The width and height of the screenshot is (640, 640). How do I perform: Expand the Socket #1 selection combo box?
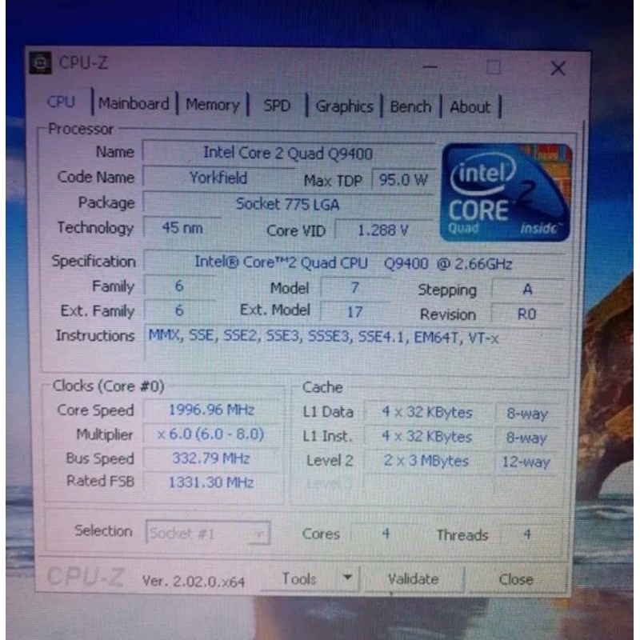pos(207,533)
